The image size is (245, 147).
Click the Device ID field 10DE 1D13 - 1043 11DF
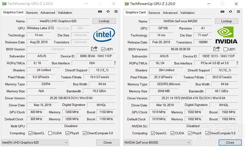pyautogui.click(x=218, y=56)
